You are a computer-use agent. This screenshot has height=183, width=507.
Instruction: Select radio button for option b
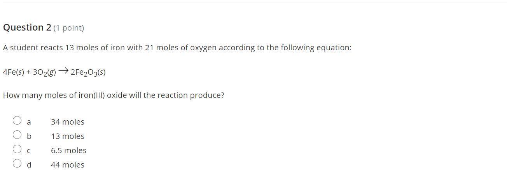pos(17,135)
